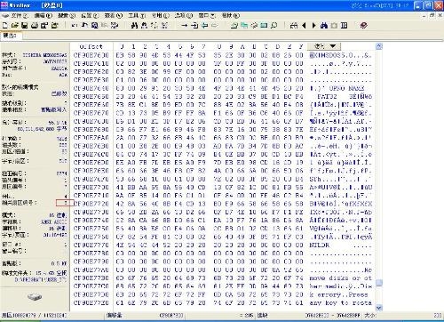This screenshot has height=322, width=444.
Task: Go to previous sector with left arrow
Action: [304, 26]
